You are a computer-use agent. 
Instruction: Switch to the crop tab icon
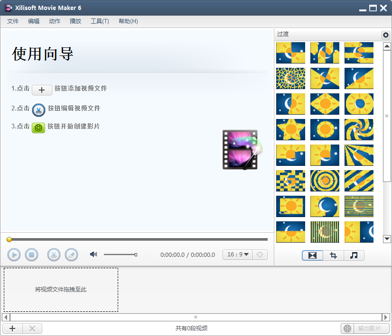tap(333, 255)
